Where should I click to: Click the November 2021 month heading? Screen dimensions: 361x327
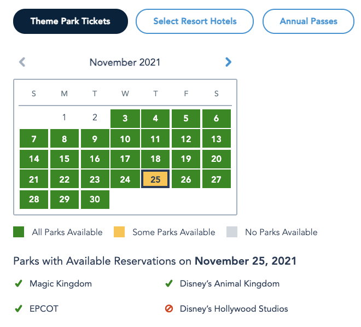[125, 62]
